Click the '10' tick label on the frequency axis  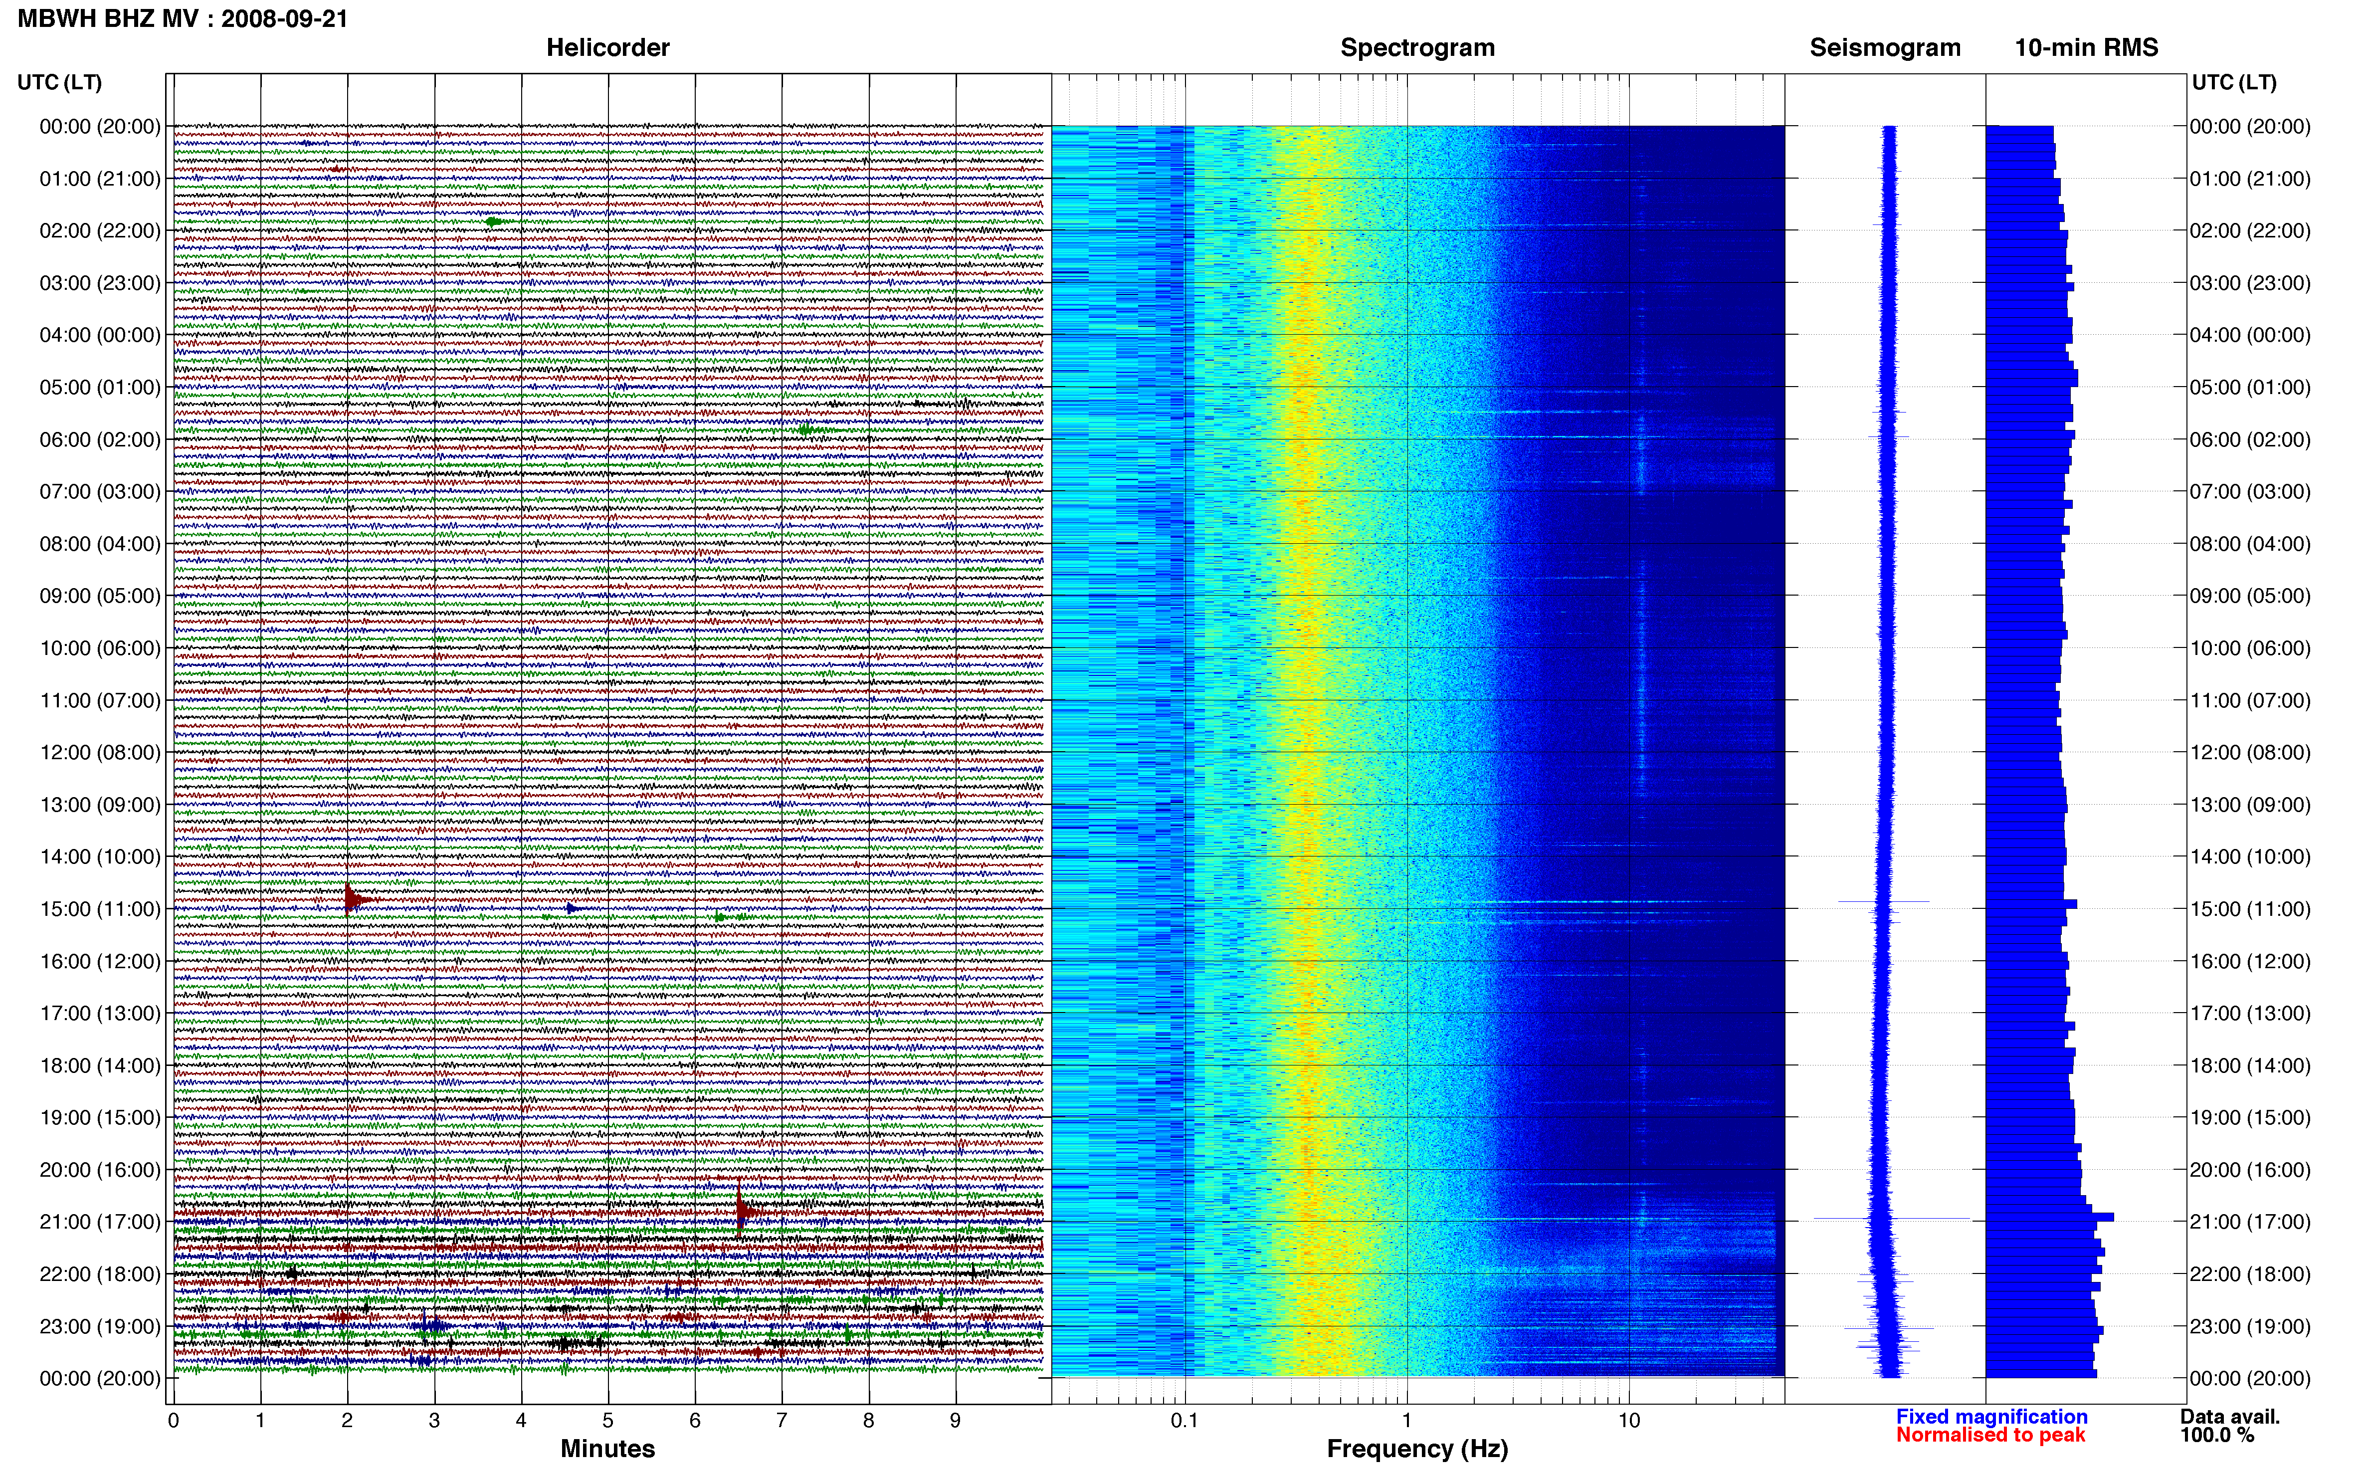tap(1629, 1420)
